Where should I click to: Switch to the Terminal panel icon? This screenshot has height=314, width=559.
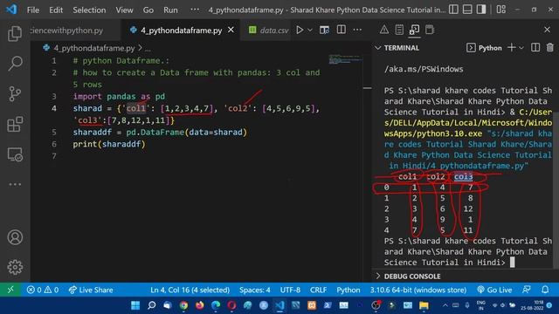[414, 30]
